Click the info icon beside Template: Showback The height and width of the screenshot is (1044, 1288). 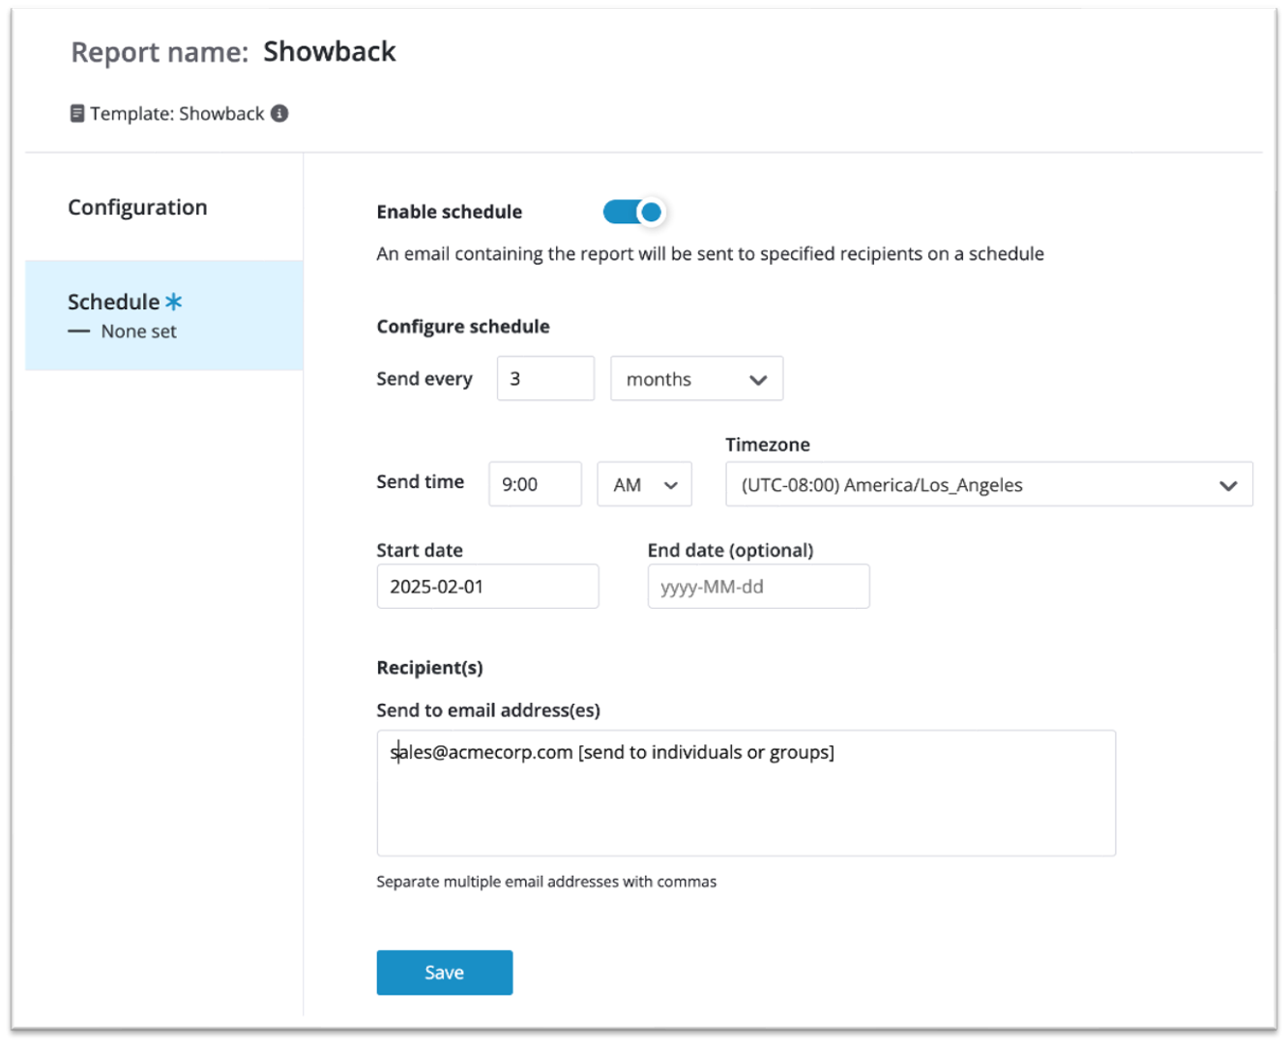[279, 113]
